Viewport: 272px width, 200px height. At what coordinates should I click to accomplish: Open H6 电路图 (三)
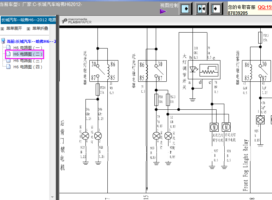coord(28,61)
